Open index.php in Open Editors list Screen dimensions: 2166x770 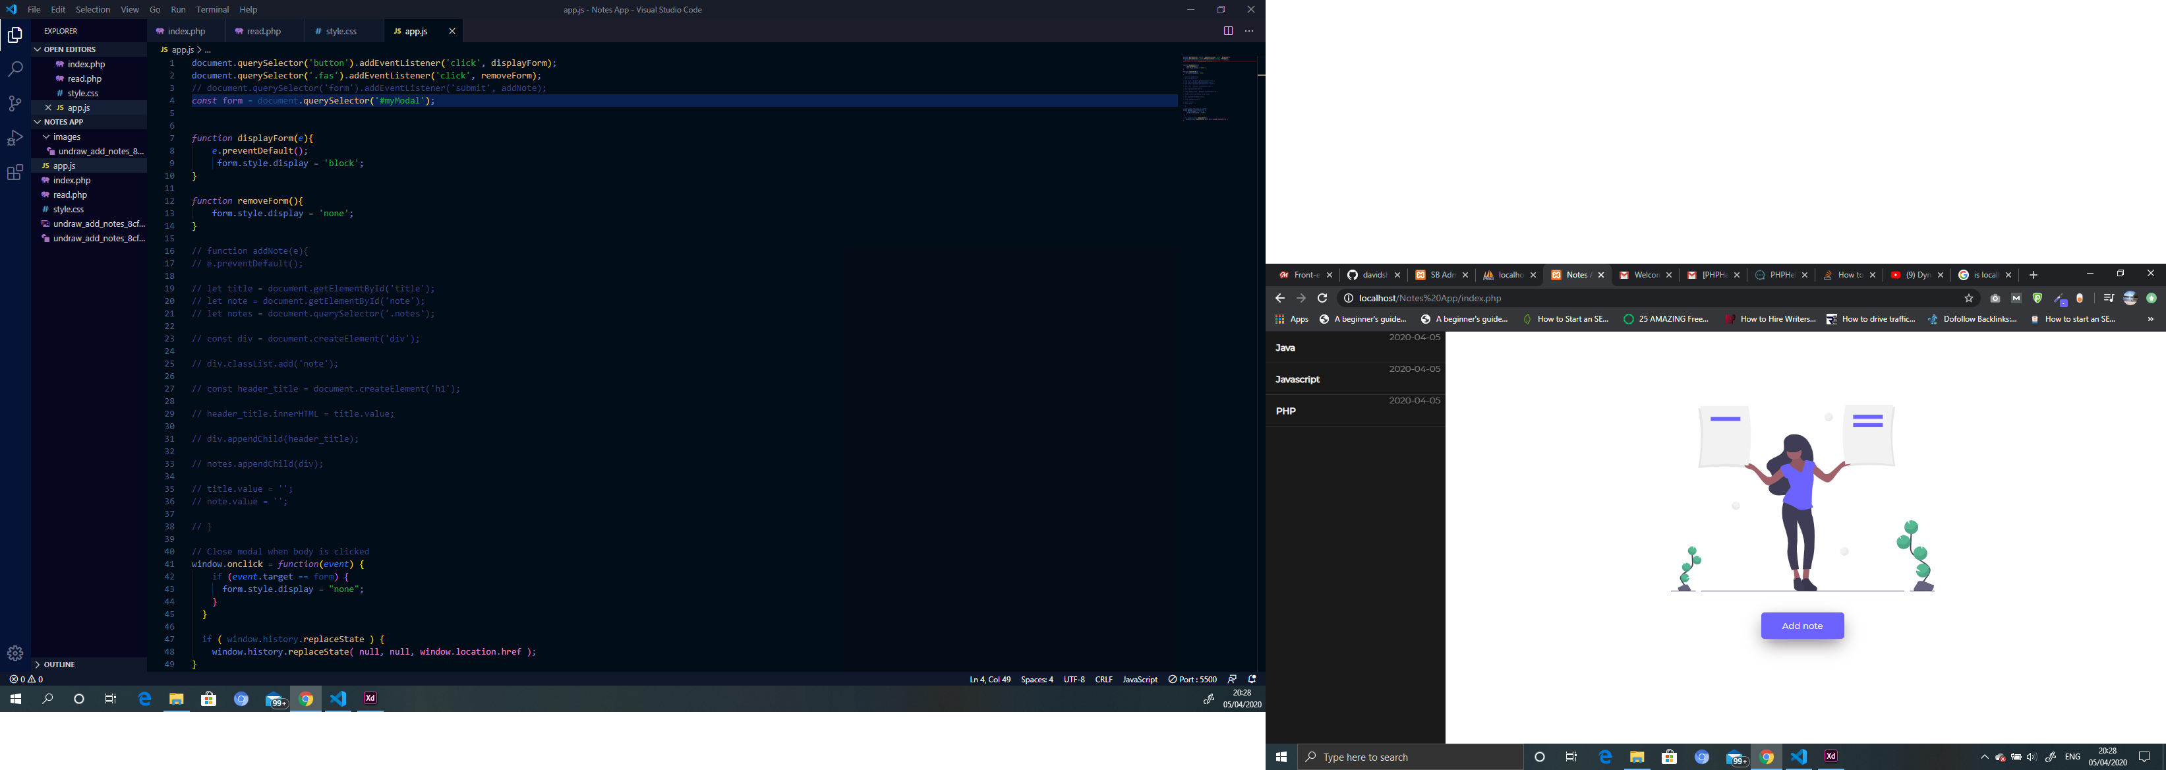point(90,64)
